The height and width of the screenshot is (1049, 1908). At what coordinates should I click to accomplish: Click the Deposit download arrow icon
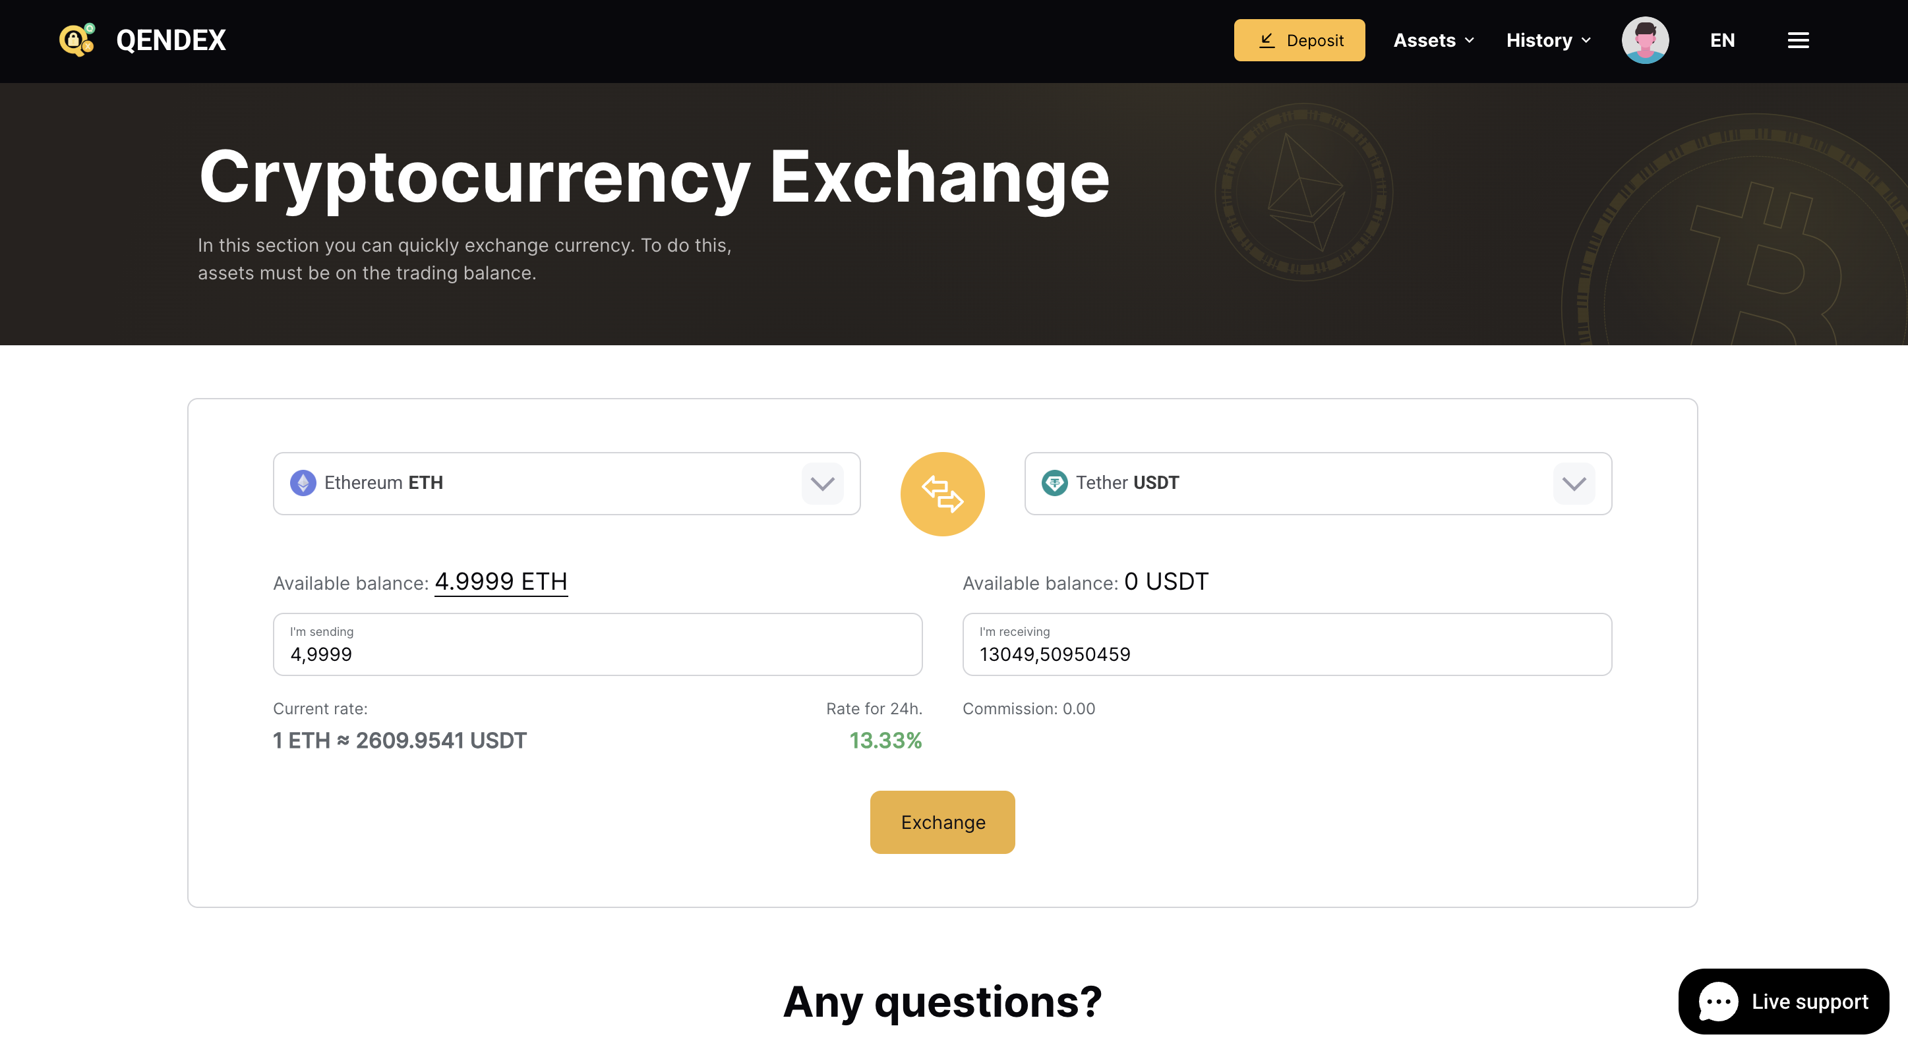pos(1267,40)
